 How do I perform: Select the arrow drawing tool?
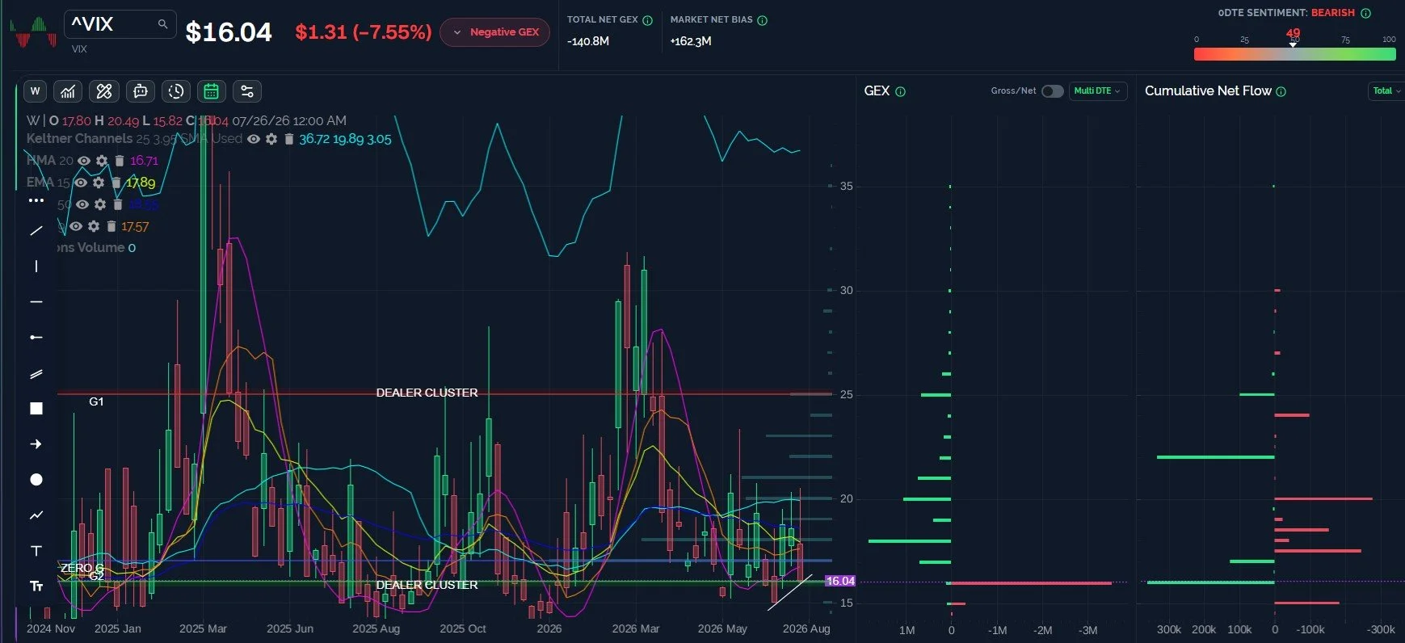36,444
